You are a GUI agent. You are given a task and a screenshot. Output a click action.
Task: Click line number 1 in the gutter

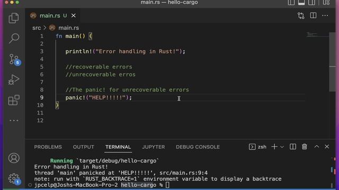pos(41,36)
